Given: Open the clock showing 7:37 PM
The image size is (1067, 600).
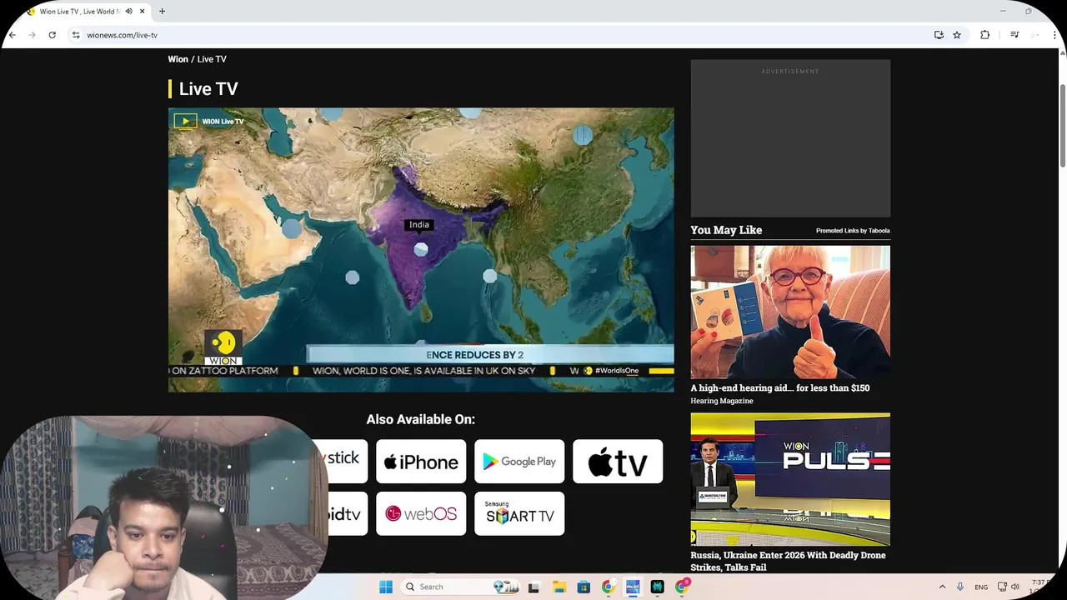Looking at the screenshot, I should click(1039, 587).
